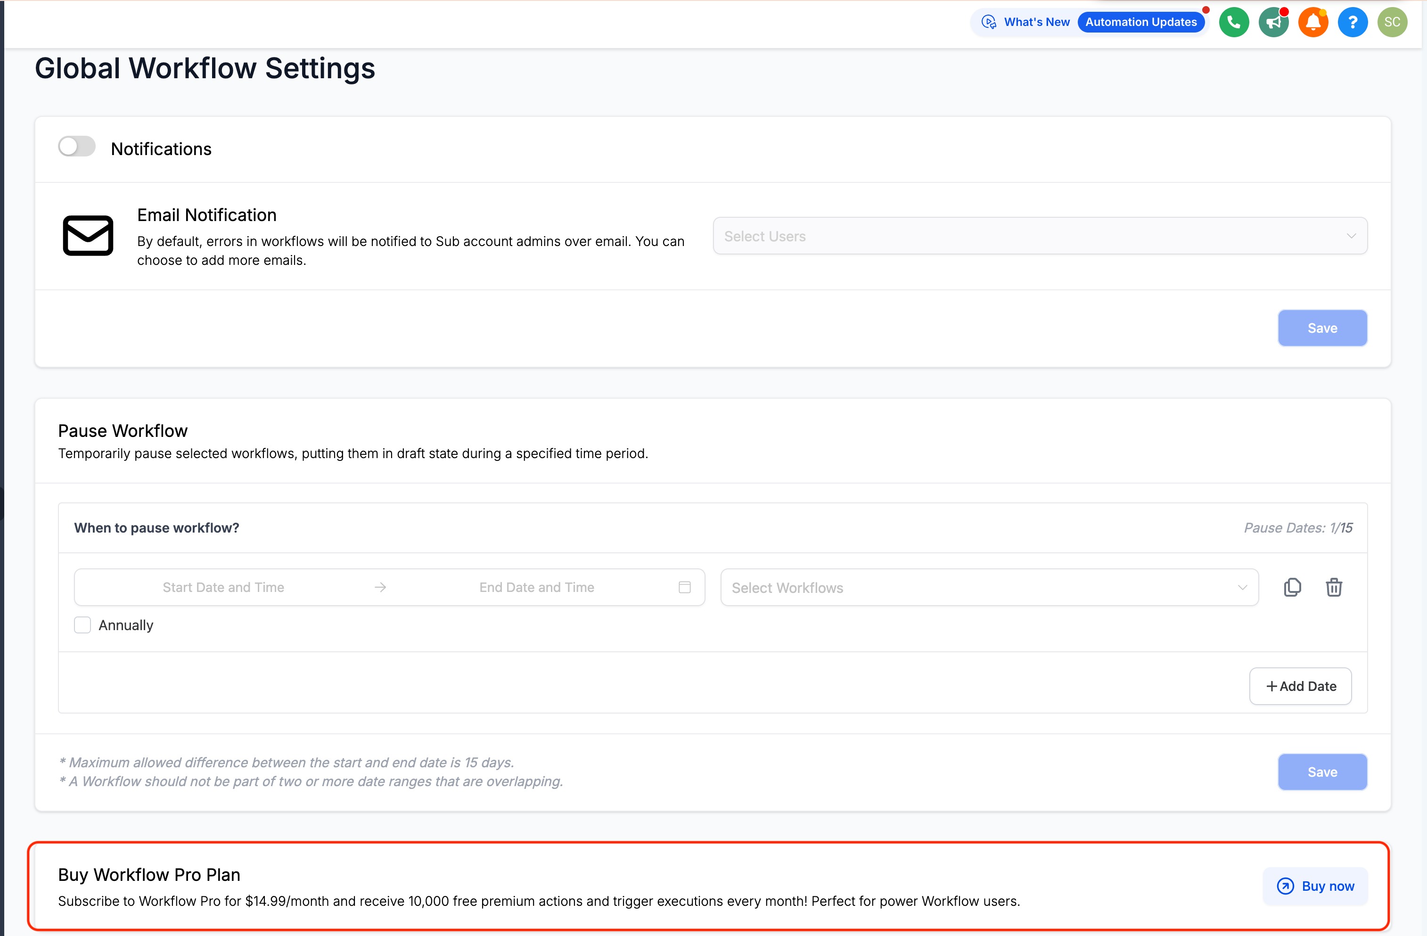The height and width of the screenshot is (936, 1427).
Task: Duplicate the pause date row with copy icon
Action: [x=1292, y=587]
